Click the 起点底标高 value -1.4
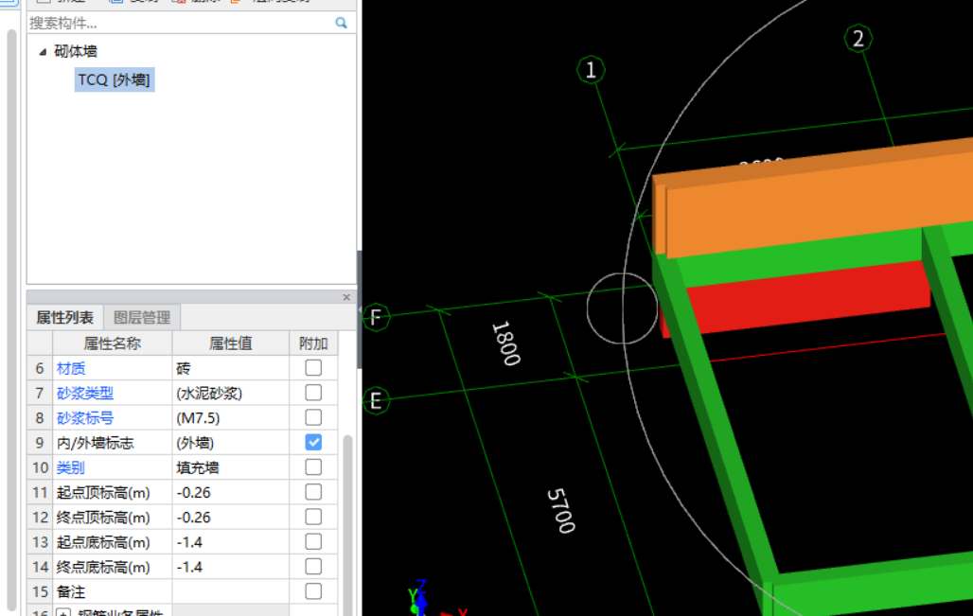This screenshot has width=973, height=616. (230, 541)
